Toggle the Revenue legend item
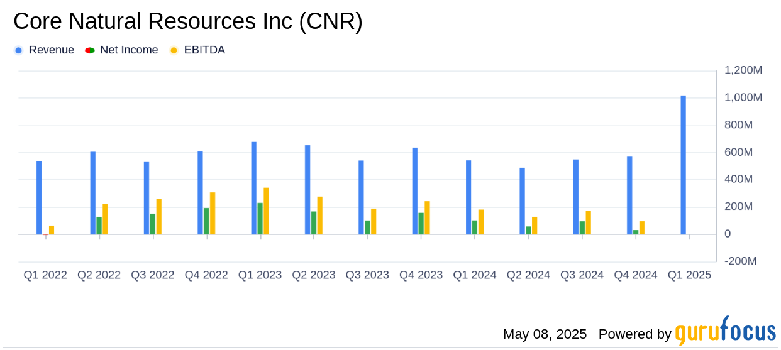The width and height of the screenshot is (781, 350). (44, 50)
